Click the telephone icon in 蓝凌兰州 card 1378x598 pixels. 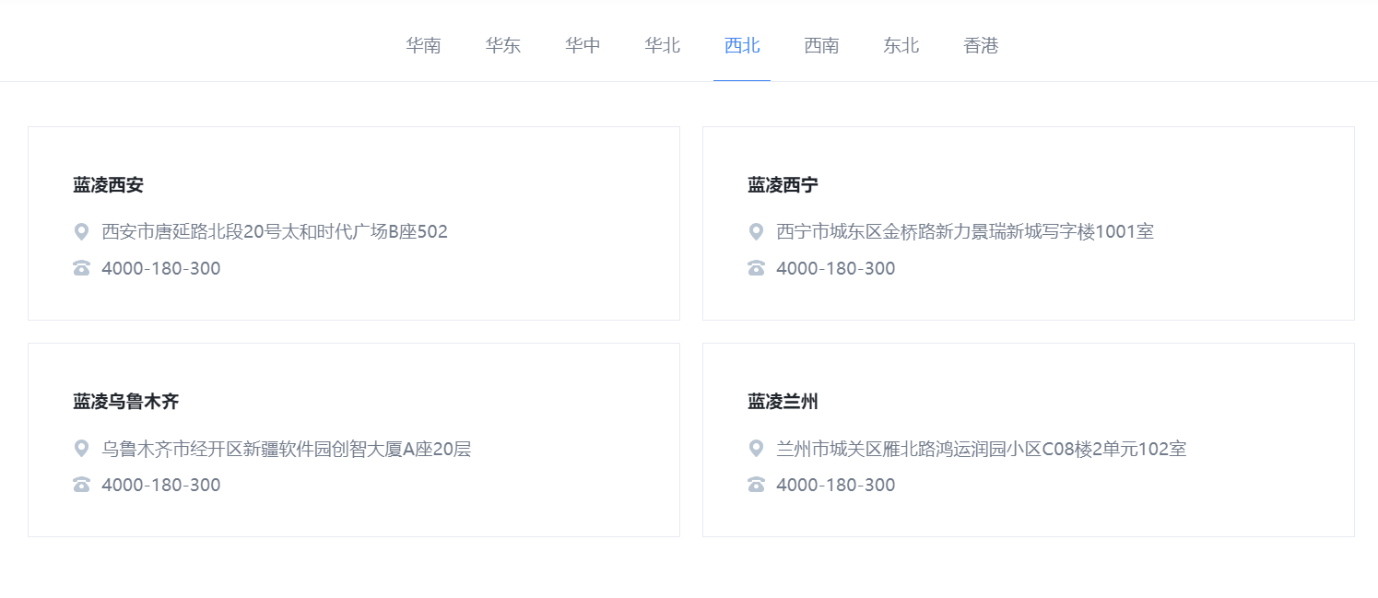(x=757, y=485)
